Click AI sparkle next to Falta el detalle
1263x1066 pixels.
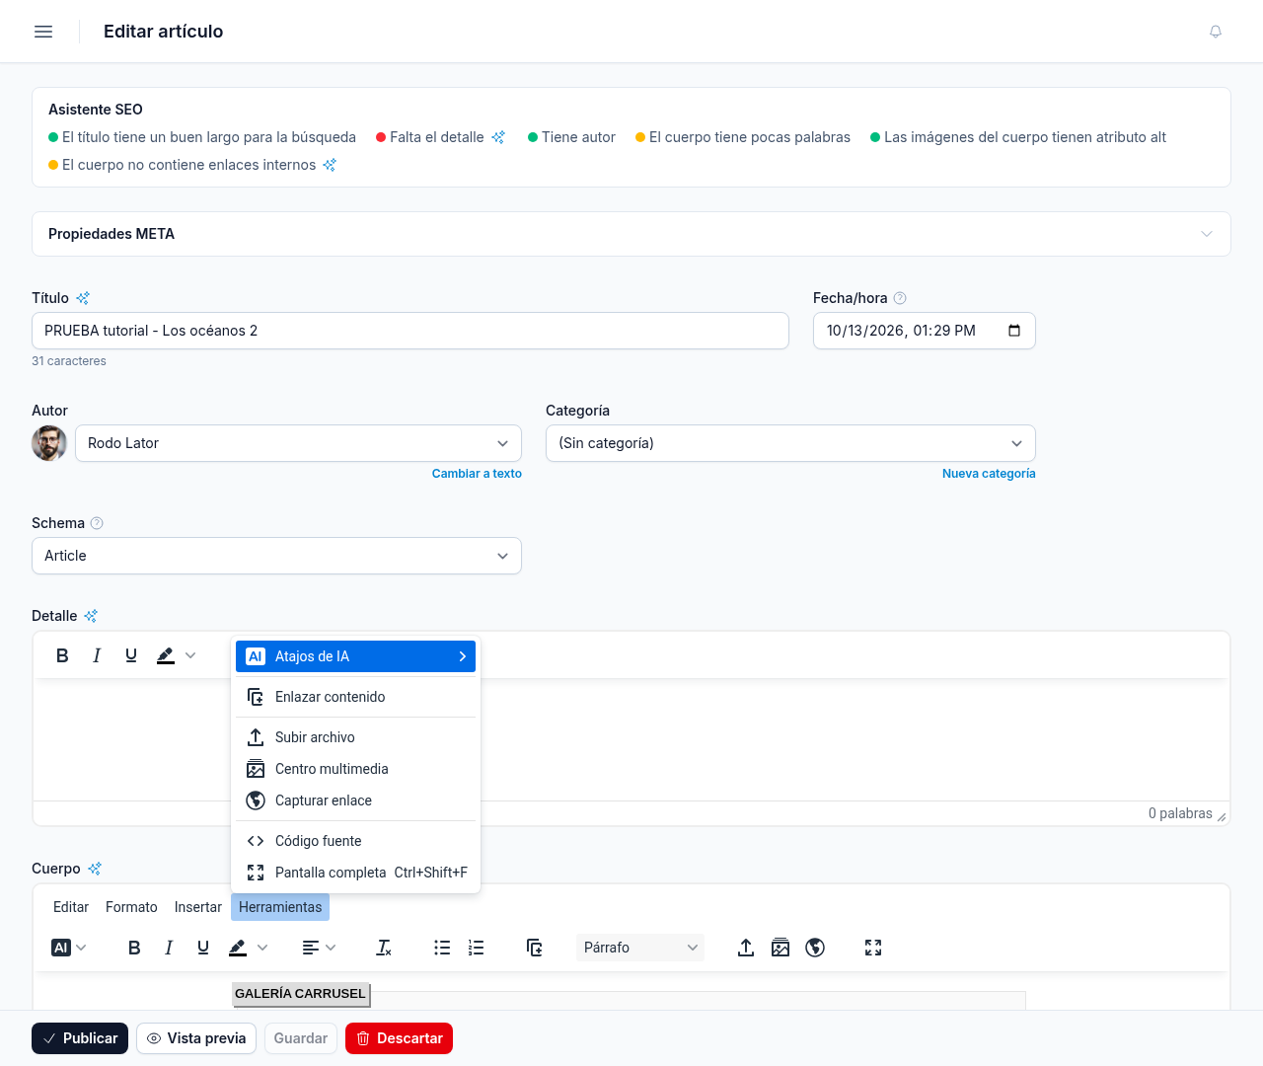498,137
